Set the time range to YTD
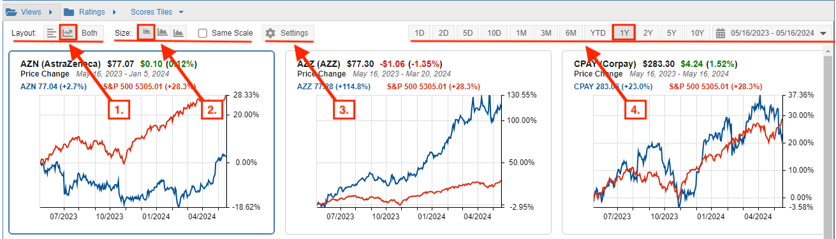The width and height of the screenshot is (836, 239). point(598,33)
